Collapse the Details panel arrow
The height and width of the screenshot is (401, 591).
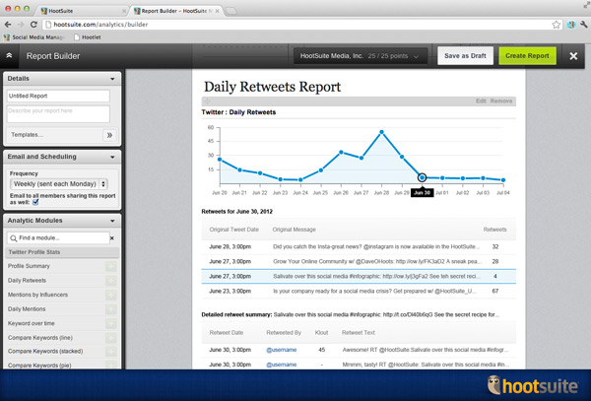coord(112,79)
